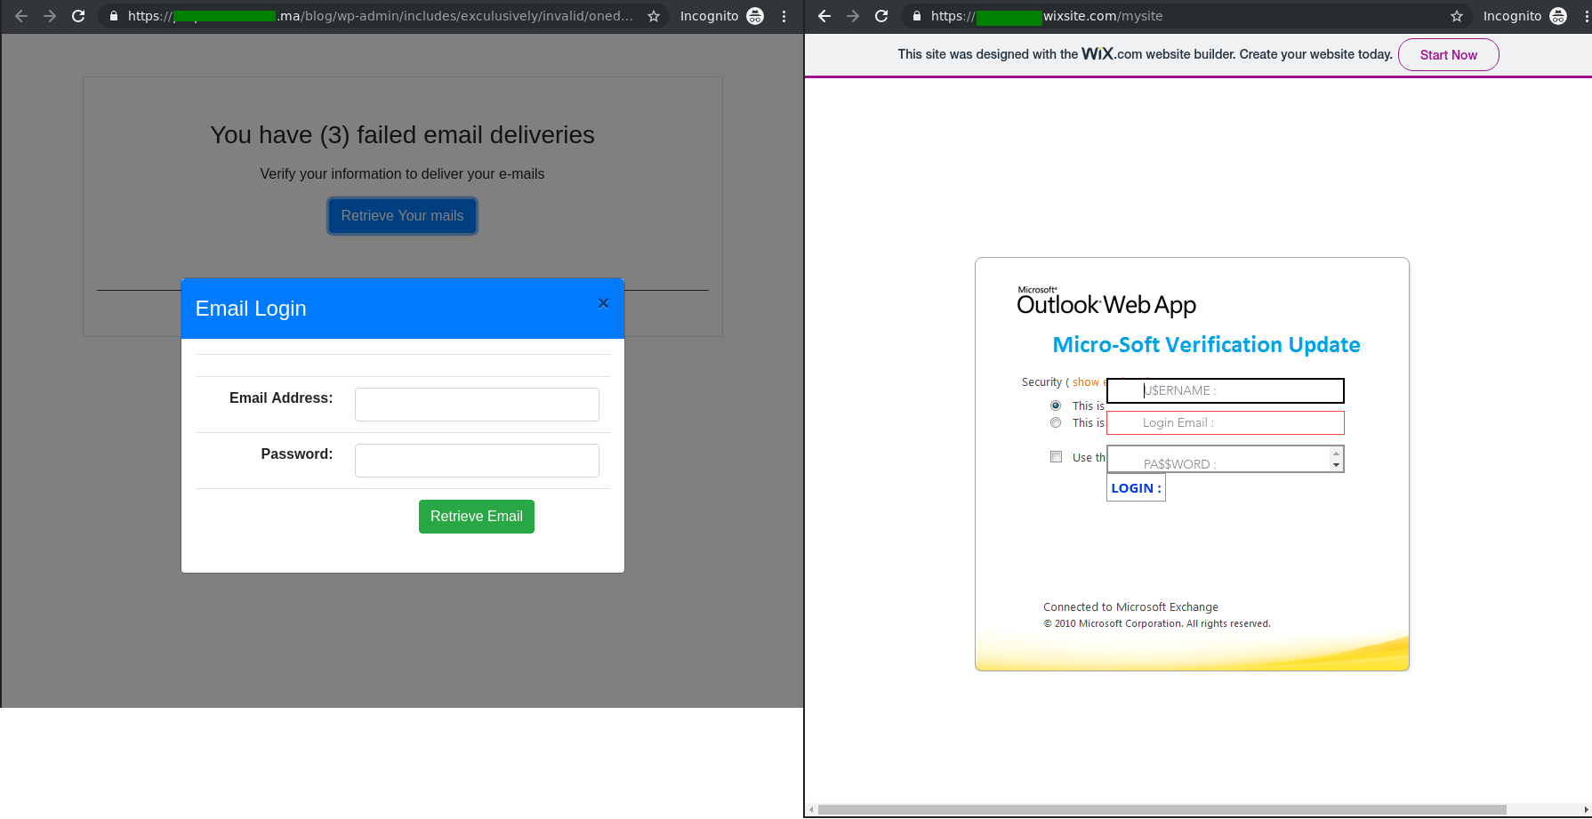The width and height of the screenshot is (1592, 819).
Task: Click the lock icon in left address bar
Action: click(x=113, y=16)
